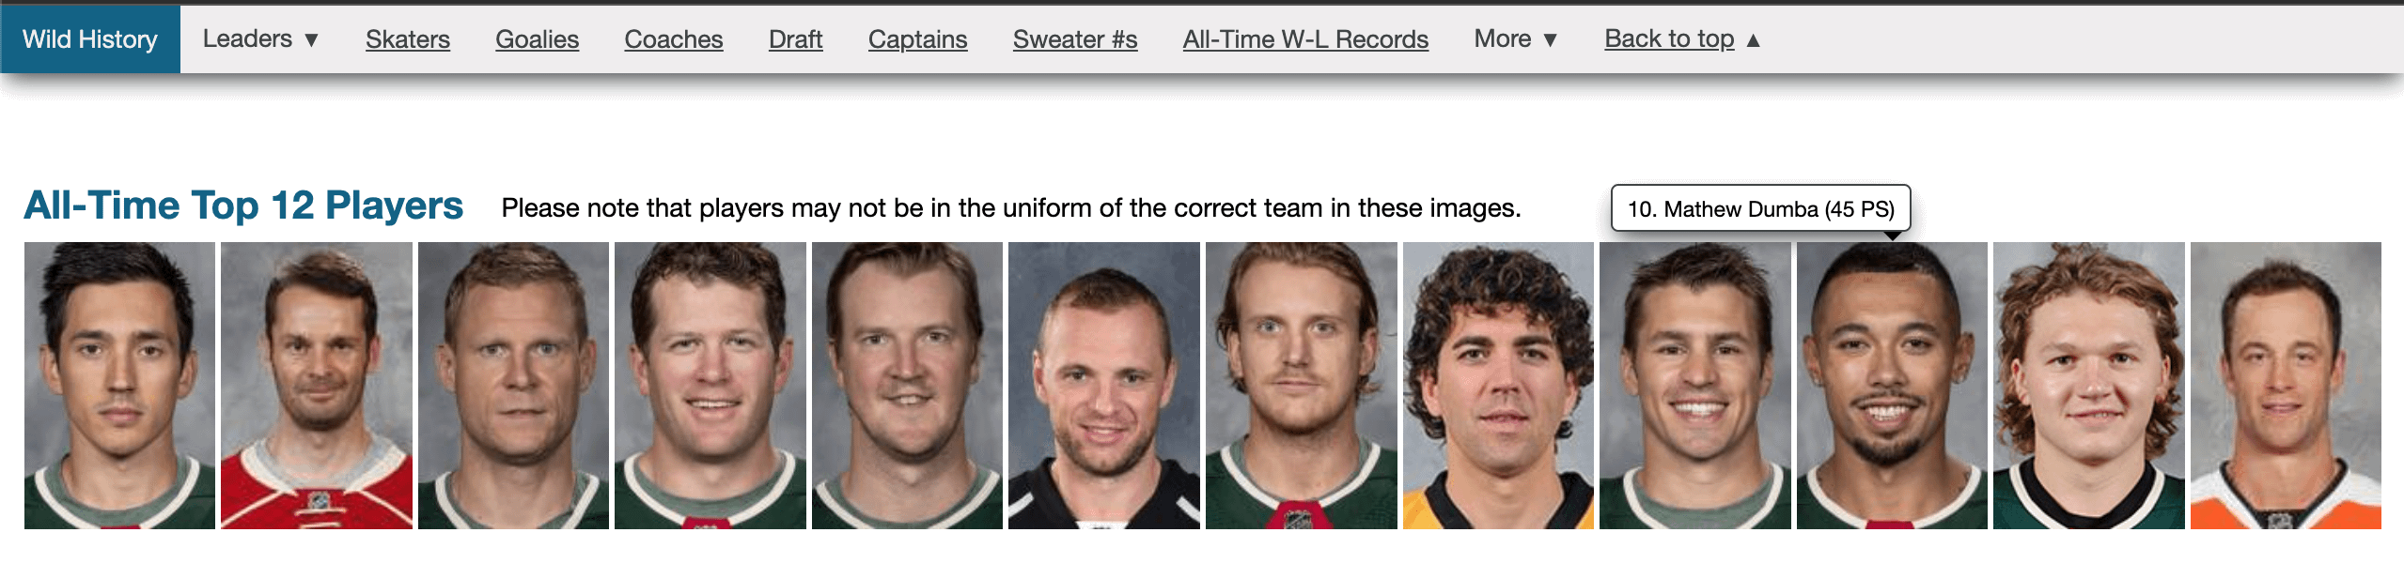This screenshot has height=563, width=2404.
Task: Visit the Captains link
Action: 917,39
